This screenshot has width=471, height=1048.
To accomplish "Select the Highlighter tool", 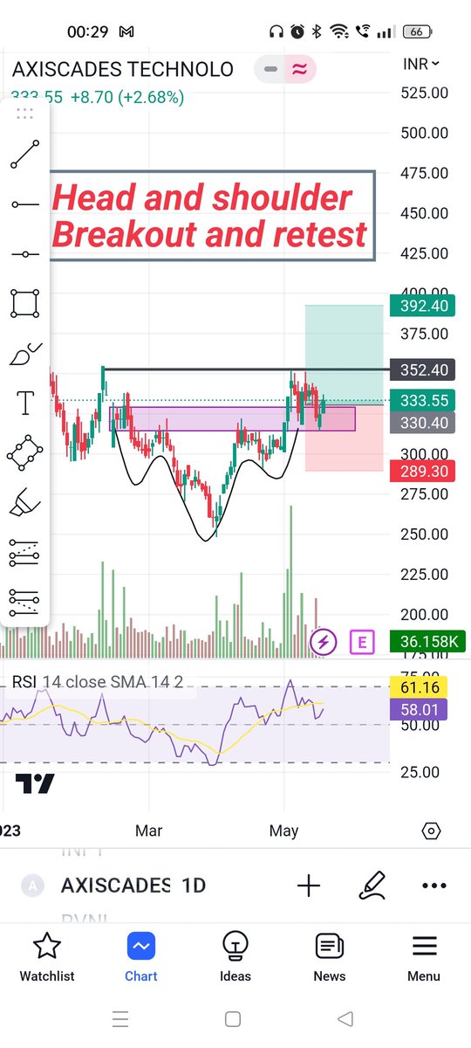I will [x=24, y=503].
